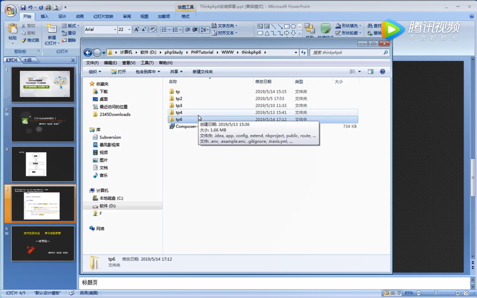Image resolution: width=477 pixels, height=298 pixels.
Task: Click the zoom out minus button
Action: [x=419, y=293]
